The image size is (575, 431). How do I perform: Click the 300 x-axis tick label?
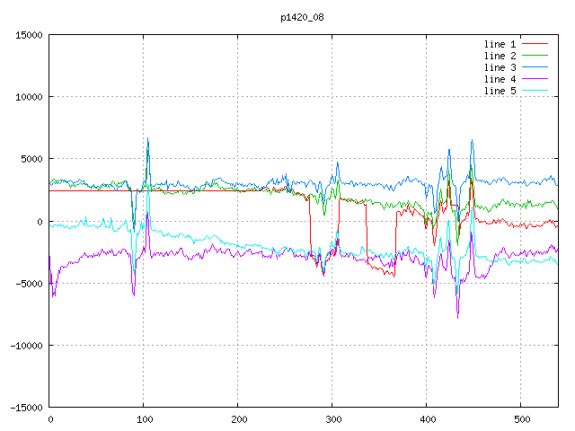click(332, 419)
